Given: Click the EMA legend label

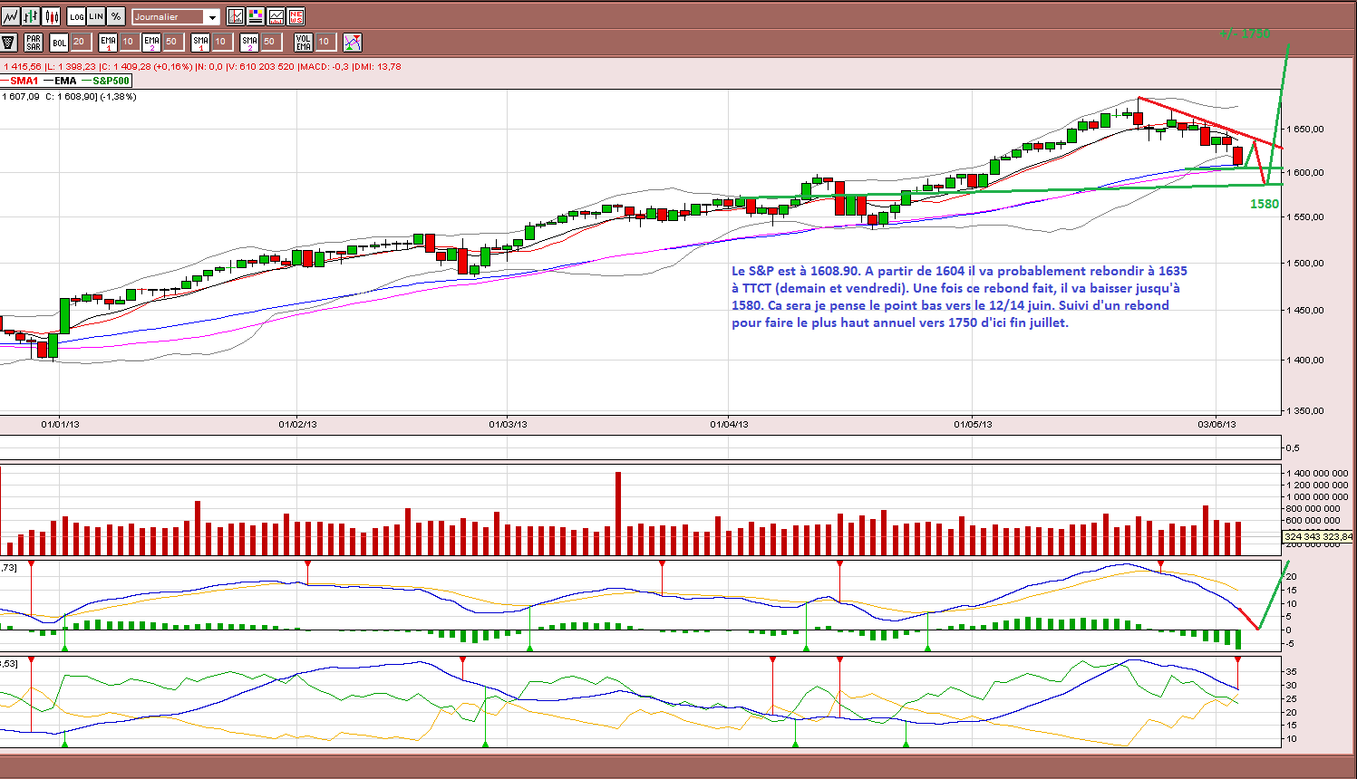Looking at the screenshot, I should [x=65, y=81].
